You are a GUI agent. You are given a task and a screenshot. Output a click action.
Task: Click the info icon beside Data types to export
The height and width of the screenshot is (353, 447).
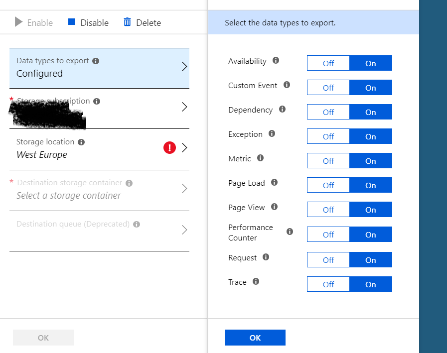coord(96,61)
